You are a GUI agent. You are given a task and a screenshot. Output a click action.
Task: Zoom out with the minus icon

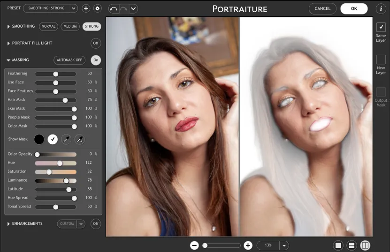(x=194, y=245)
